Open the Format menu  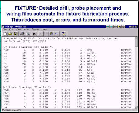tap(35, 29)
